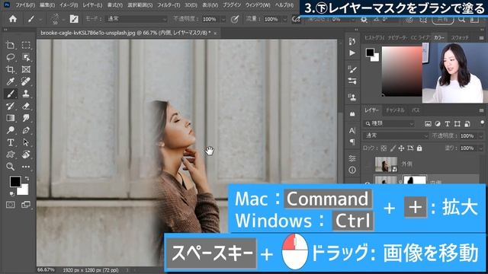
Task: Toggle lock all padlock icon
Action: point(419,148)
